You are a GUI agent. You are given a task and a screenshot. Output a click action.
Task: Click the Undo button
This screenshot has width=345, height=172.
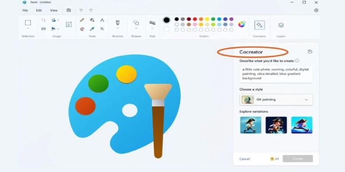coord(81,10)
